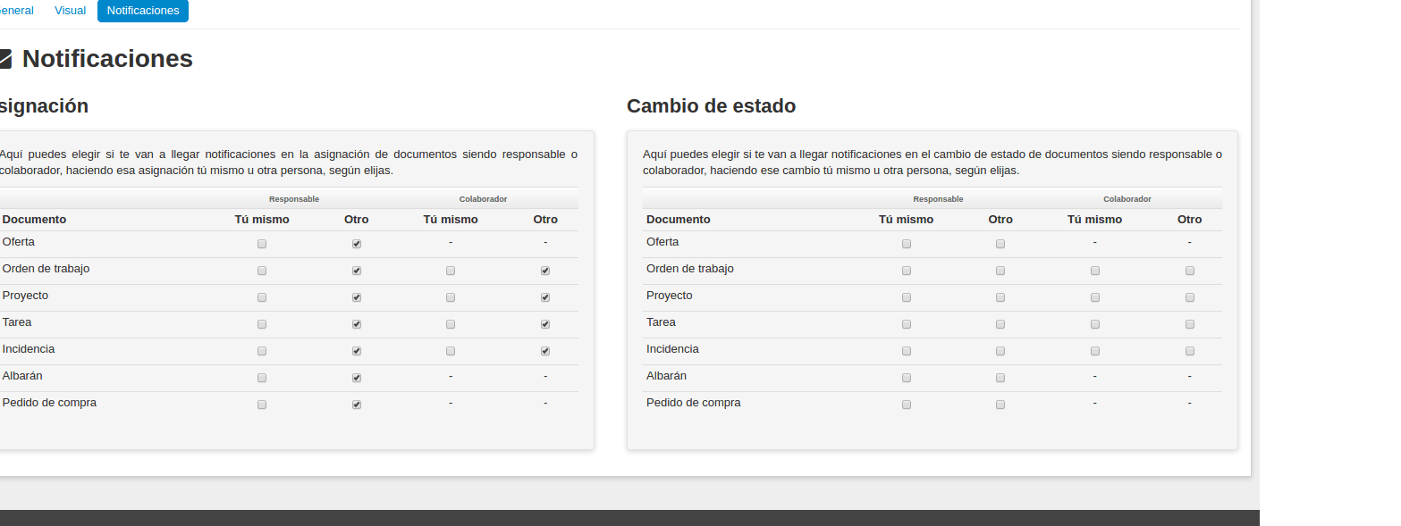Image resolution: width=1401 pixels, height=526 pixels.
Task: Check Cambio de estado Pedido de compra Responsable Tú mismo
Action: [x=907, y=405]
